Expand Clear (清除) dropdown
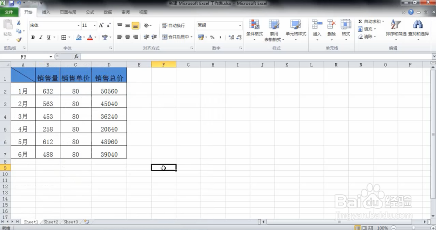Screen dimensions: 436x230 tap(375, 37)
